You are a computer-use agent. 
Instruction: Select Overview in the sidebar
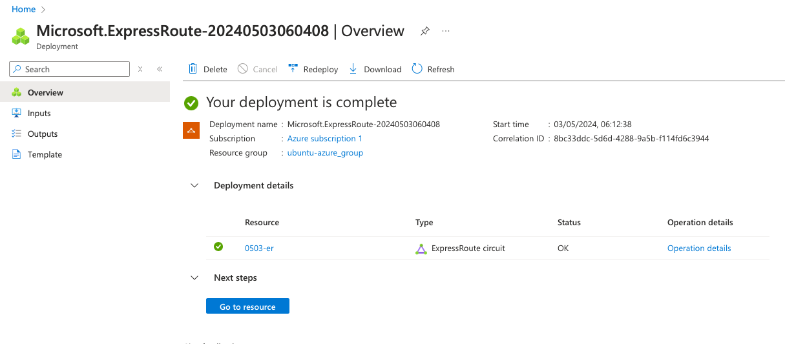point(85,92)
